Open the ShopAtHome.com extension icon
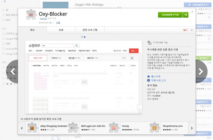 tap(156, 128)
